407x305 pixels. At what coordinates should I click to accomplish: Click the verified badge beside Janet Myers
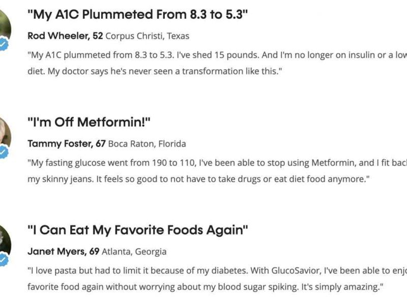click(x=4, y=259)
